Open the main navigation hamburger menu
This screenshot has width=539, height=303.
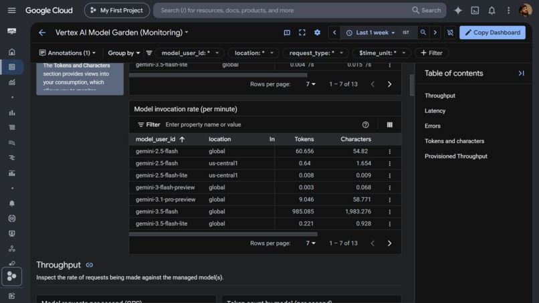11,10
